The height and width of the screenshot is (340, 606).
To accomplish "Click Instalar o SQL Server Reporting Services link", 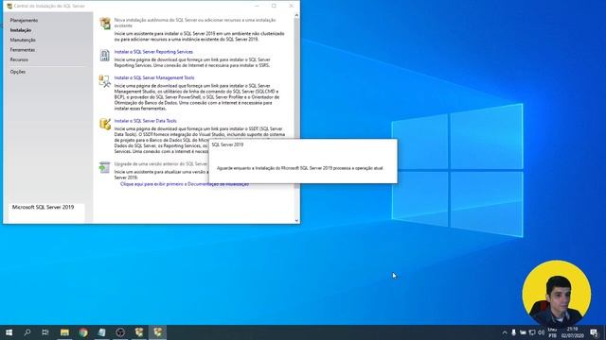I will (x=153, y=52).
